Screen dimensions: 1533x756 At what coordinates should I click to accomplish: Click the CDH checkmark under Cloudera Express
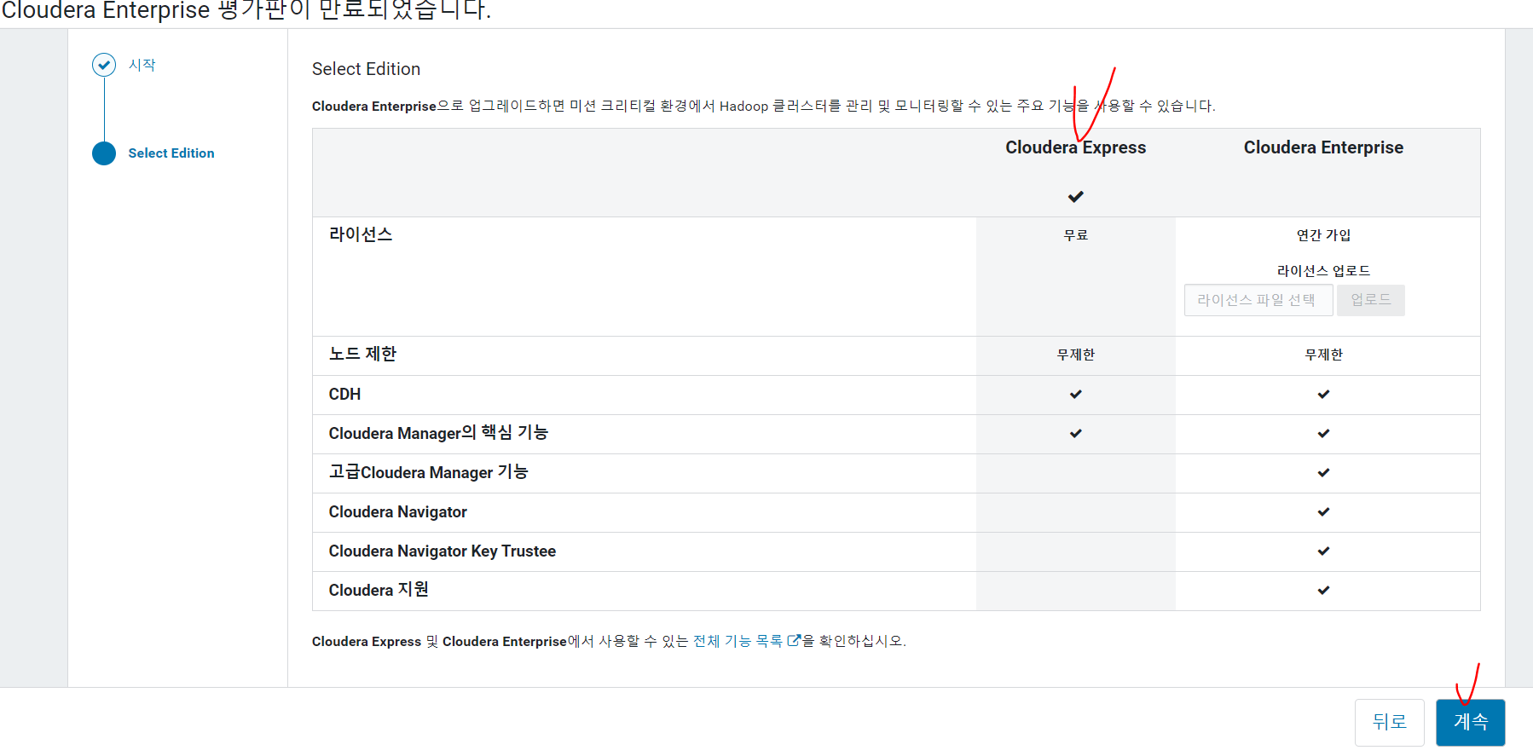coord(1075,395)
